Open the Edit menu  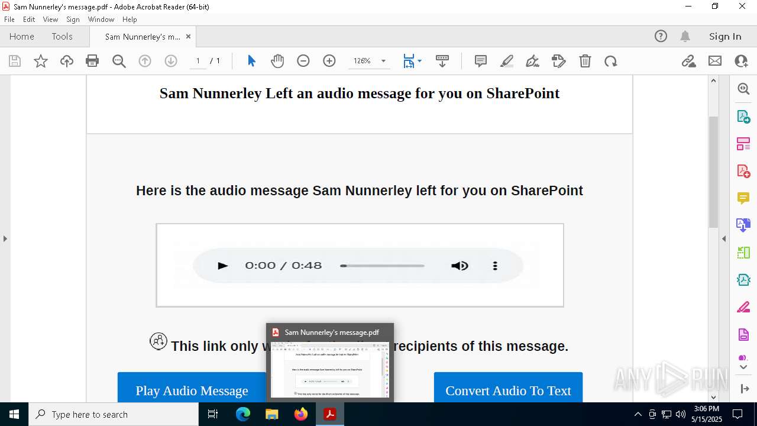tap(29, 20)
